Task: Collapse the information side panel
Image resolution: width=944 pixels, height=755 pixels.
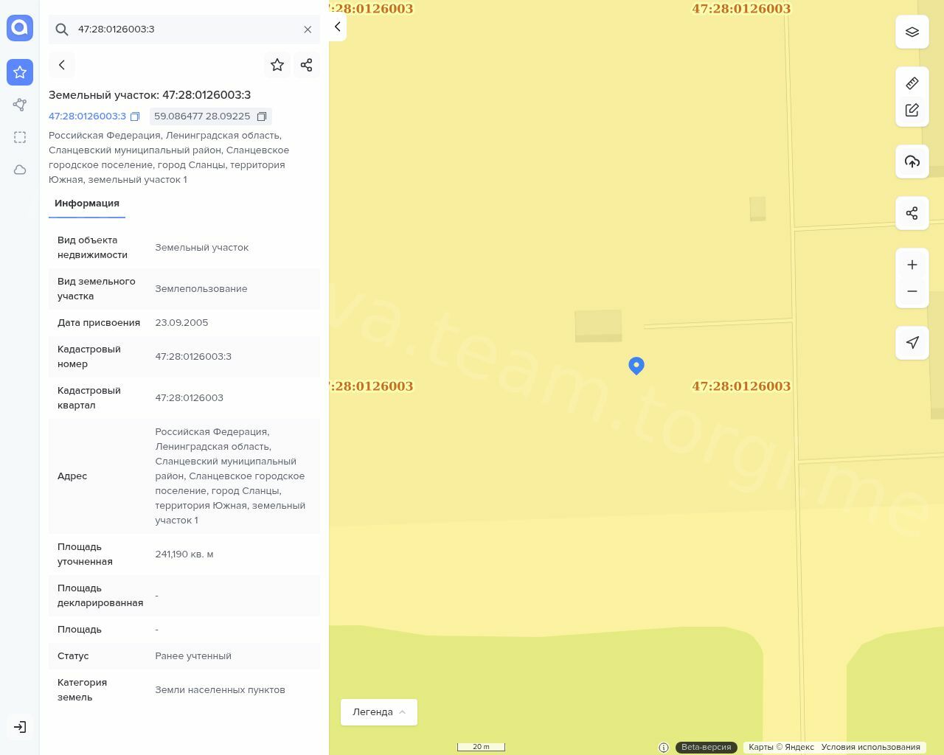Action: coord(337,27)
